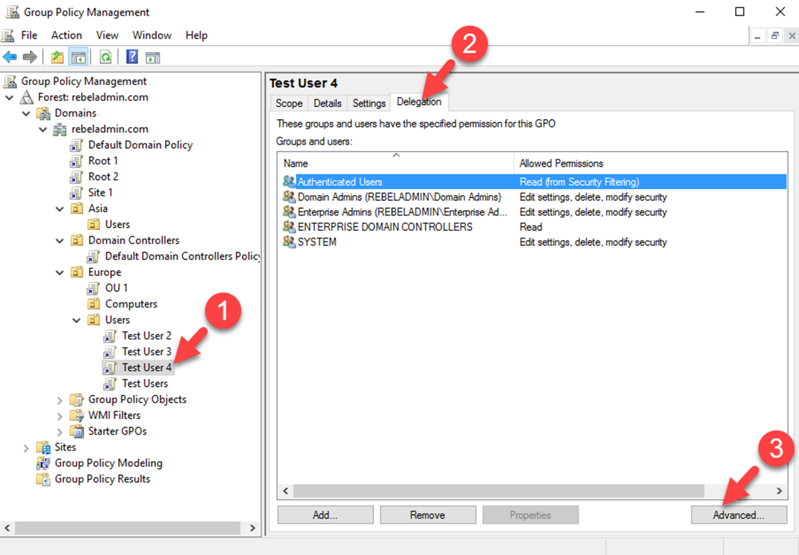Click the permissions list horizontal scrollbar
Viewport: 799px width, 555px height.
(498, 491)
